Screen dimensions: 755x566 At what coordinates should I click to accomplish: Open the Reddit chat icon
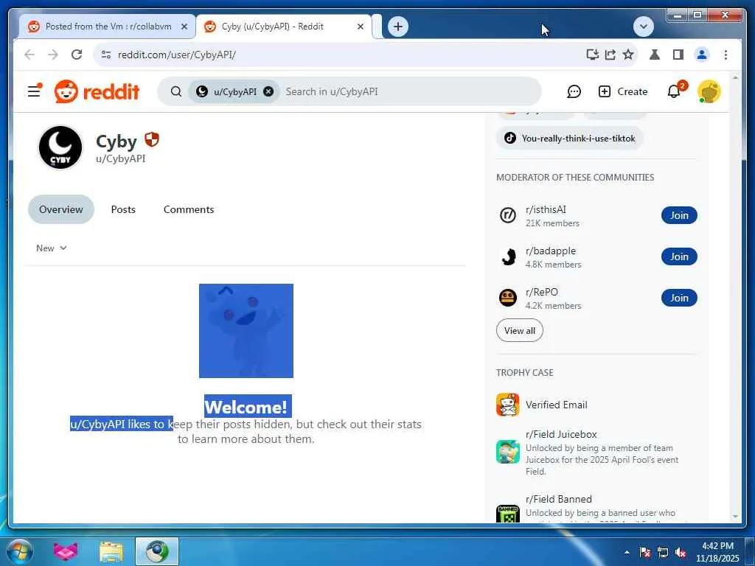point(574,91)
